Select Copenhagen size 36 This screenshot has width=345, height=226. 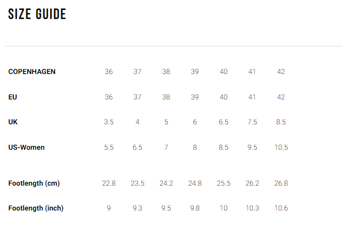tap(109, 72)
